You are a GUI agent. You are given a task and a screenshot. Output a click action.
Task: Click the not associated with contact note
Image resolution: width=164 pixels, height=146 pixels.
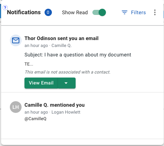(68, 72)
